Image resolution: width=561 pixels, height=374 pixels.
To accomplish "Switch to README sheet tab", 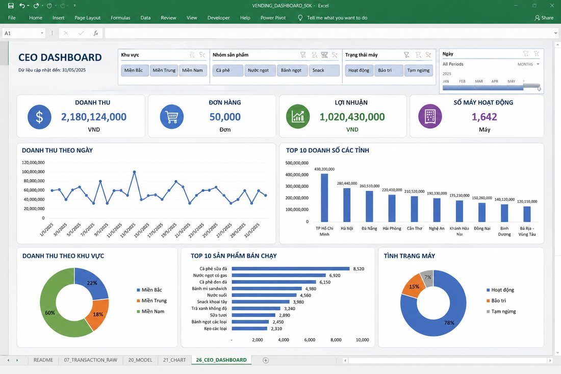I will coord(43,360).
